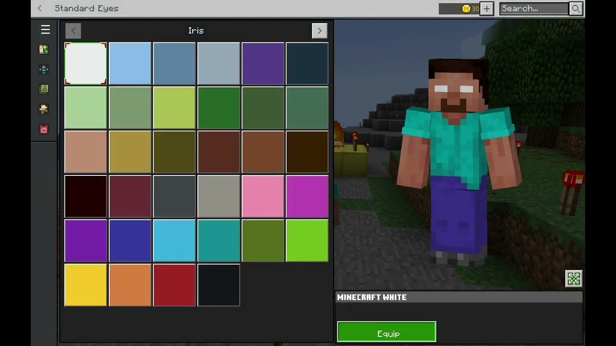Open the character creator face icon in sidebar
The image size is (616, 346).
pos(44,49)
